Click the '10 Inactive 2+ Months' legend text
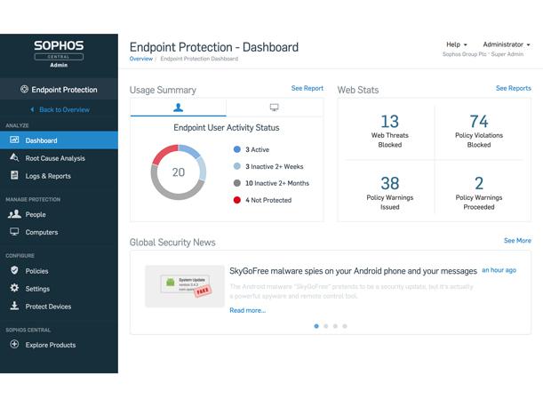 [x=277, y=183]
